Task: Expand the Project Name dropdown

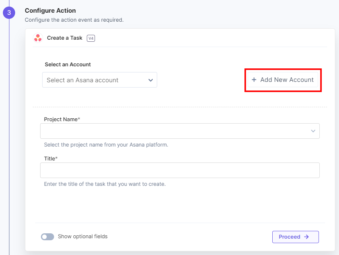Action: coord(180,131)
